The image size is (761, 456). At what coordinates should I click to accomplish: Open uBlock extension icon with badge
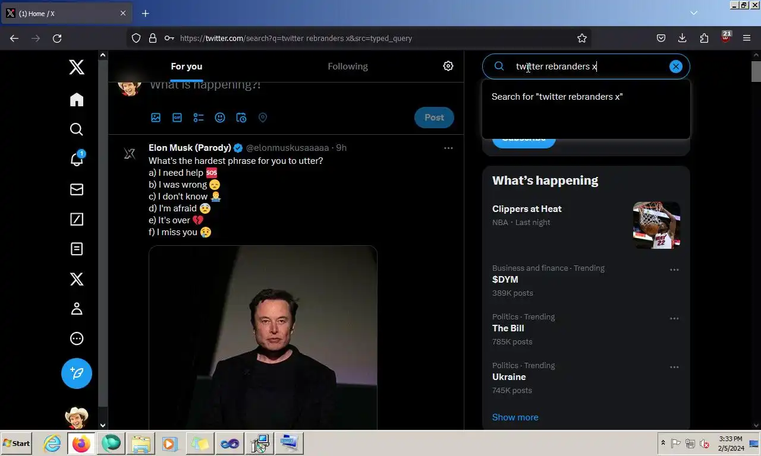click(726, 37)
